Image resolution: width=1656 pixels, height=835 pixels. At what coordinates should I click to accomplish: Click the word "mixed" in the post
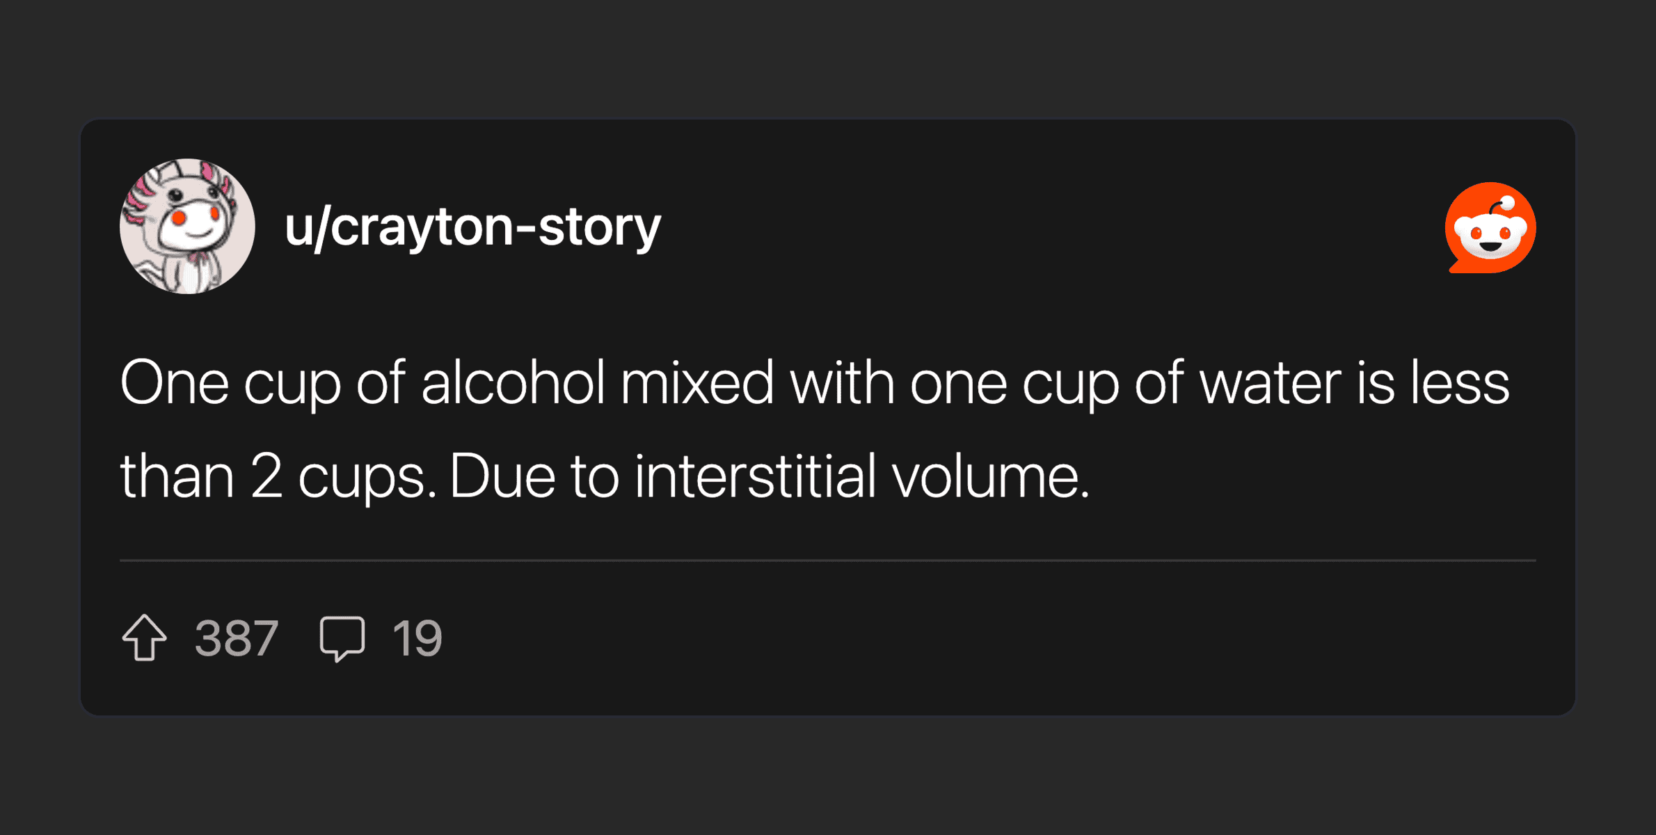(696, 382)
